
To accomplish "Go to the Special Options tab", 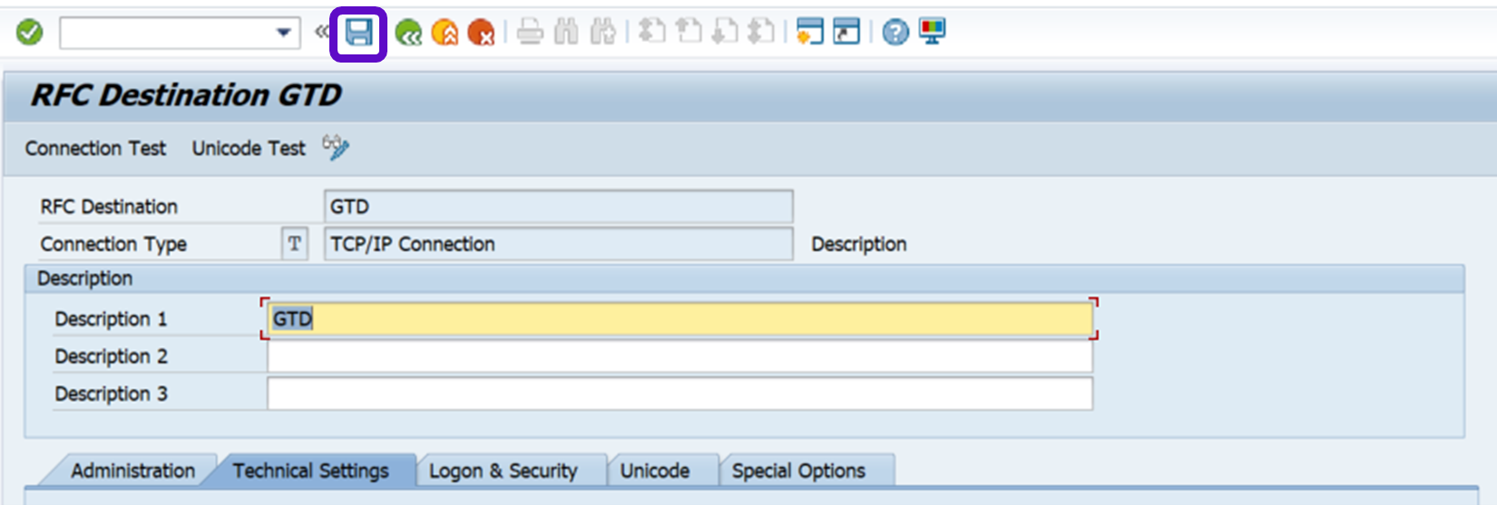I will (x=798, y=471).
